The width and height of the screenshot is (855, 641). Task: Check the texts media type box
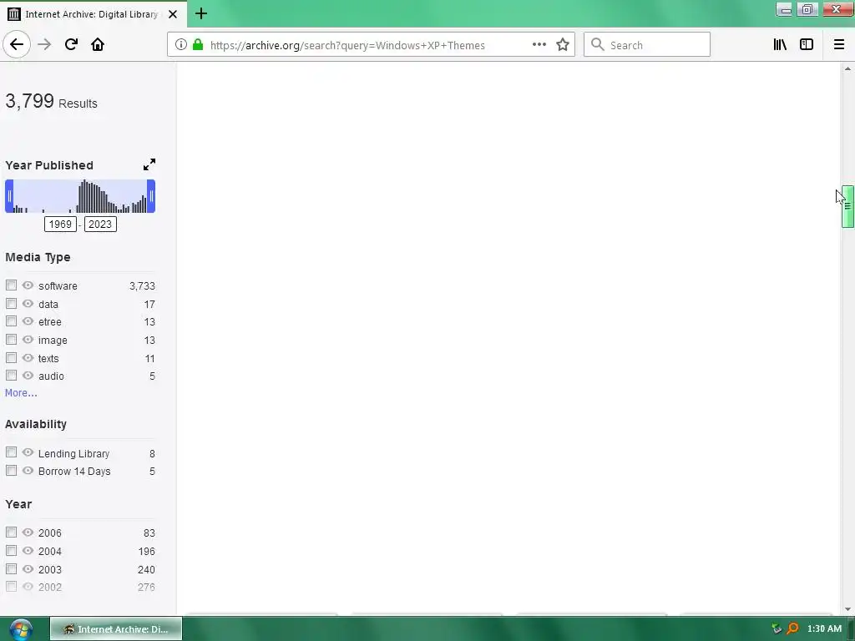pos(11,358)
